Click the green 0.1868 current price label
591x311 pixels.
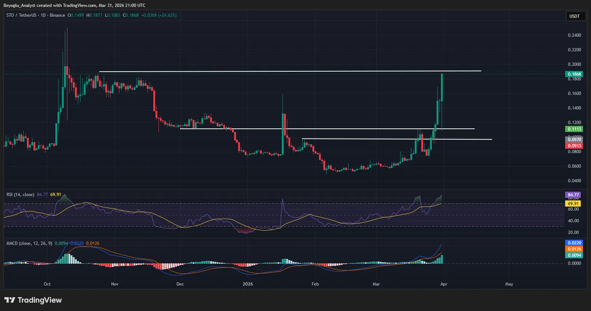point(574,74)
